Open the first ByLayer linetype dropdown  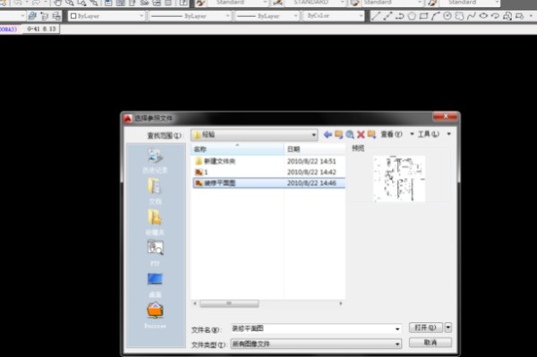[190, 16]
